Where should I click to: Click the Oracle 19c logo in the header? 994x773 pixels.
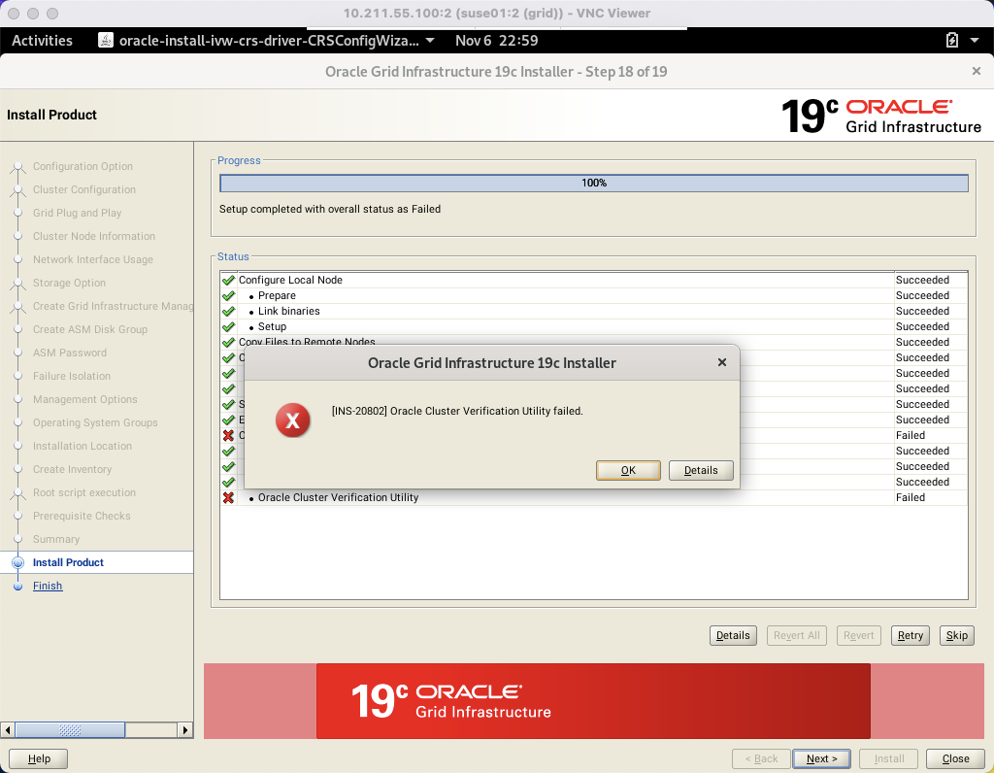click(880, 116)
